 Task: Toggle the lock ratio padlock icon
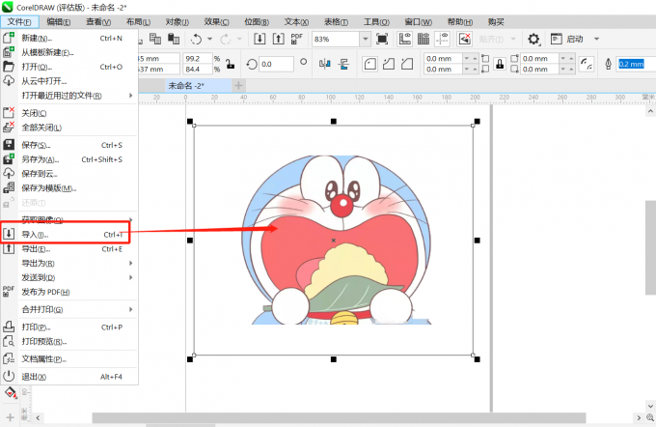pyautogui.click(x=232, y=63)
